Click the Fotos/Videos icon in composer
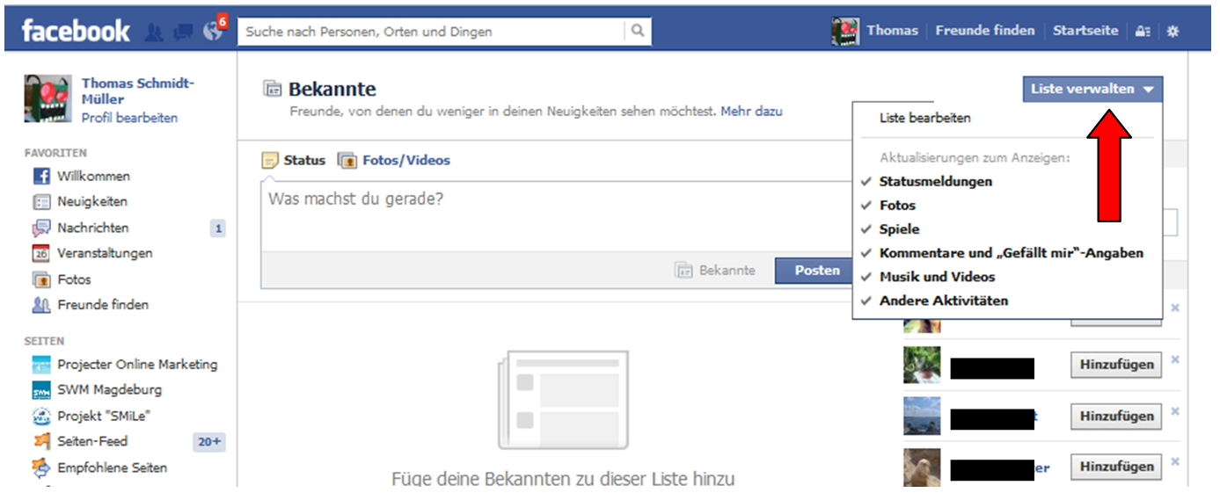The height and width of the screenshot is (500, 1220). coord(347,161)
